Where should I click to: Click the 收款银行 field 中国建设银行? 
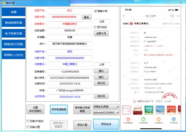pyautogui.click(x=70, y=24)
